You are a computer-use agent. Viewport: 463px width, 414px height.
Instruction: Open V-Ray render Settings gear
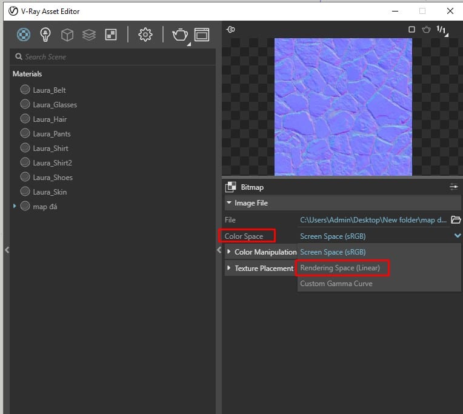click(x=145, y=35)
